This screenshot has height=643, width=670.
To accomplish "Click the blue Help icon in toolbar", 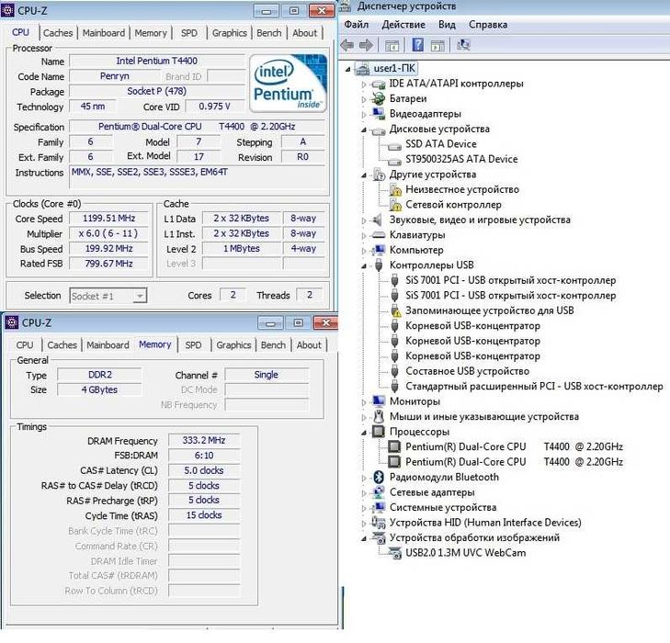I will click(x=417, y=45).
